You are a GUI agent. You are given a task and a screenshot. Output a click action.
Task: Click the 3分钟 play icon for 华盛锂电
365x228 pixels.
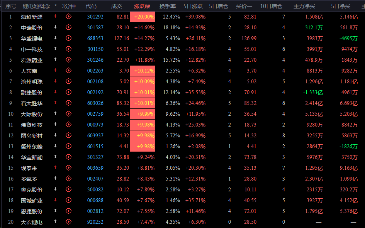[x=68, y=38]
